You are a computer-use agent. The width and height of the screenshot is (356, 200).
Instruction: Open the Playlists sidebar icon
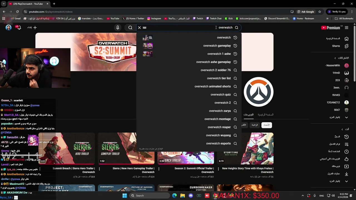[347, 144]
